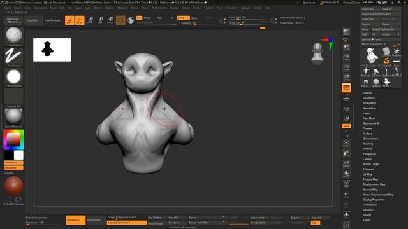Image resolution: width=408 pixels, height=229 pixels.
Task: Open the Stroke menu
Action: point(197,8)
